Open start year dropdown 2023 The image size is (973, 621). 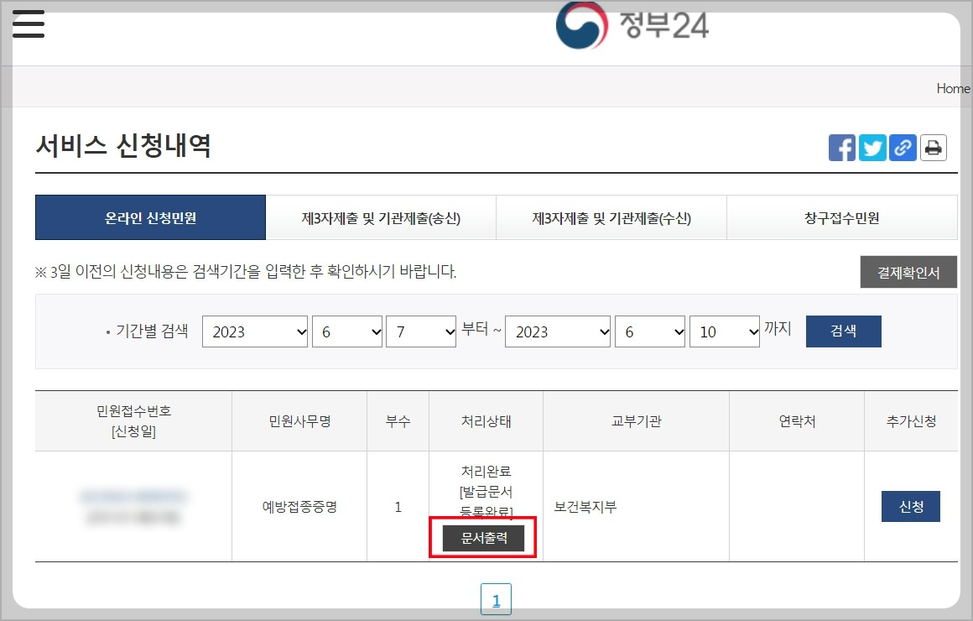[x=255, y=331]
